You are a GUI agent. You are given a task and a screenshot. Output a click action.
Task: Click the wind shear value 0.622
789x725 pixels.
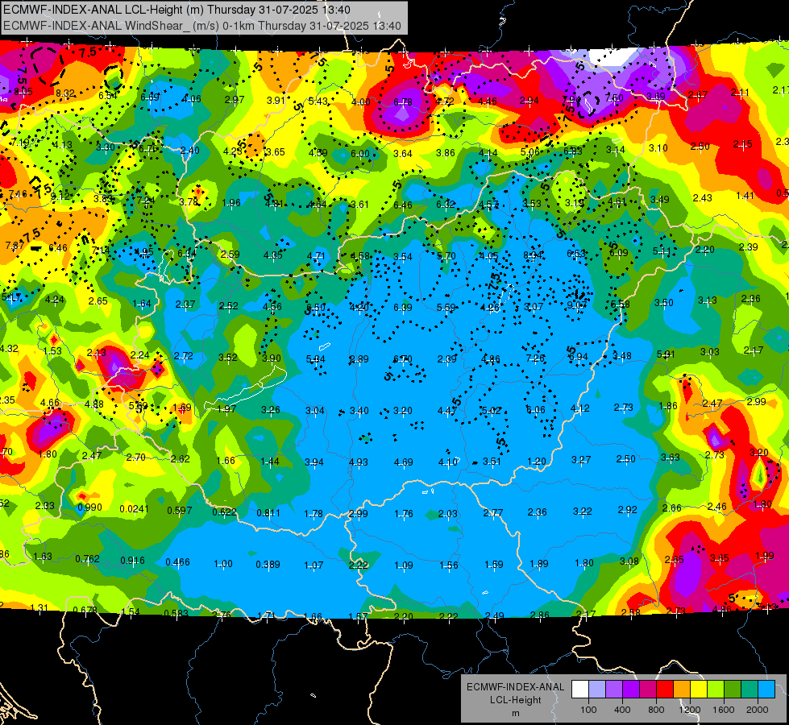click(x=224, y=512)
